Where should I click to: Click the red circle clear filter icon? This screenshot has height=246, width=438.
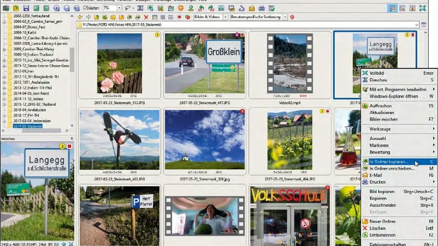292,17
